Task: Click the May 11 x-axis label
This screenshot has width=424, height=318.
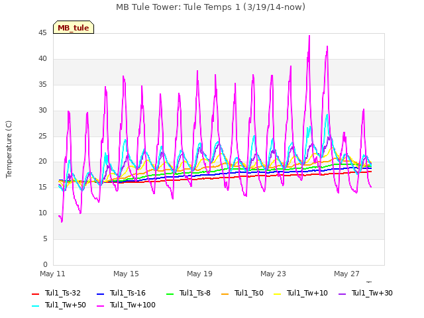Action: 53,274
